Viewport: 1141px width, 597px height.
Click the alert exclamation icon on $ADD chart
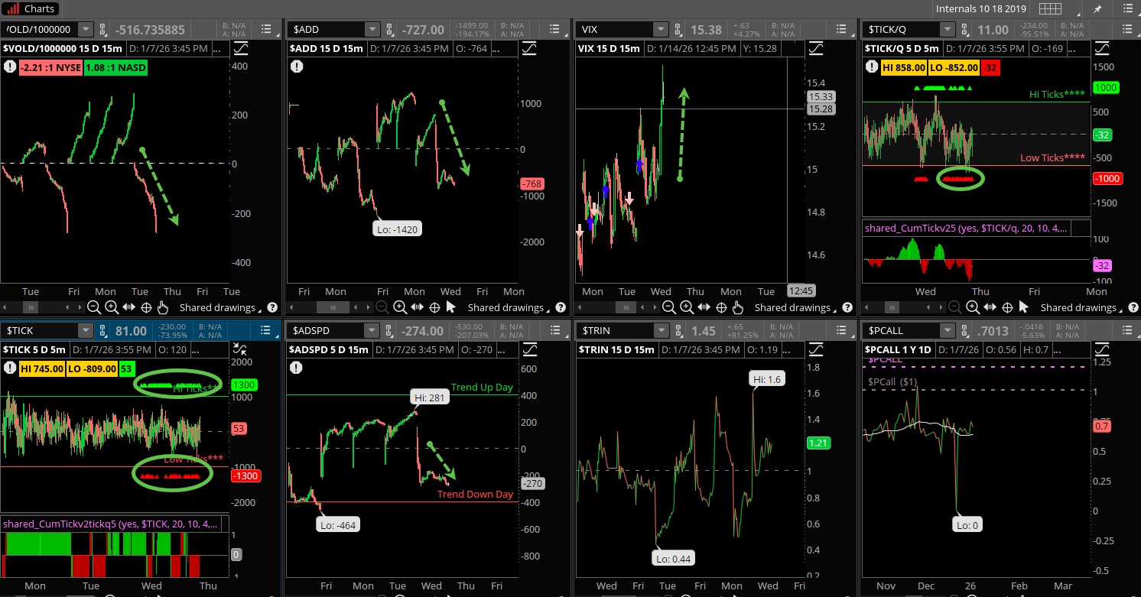[x=297, y=67]
